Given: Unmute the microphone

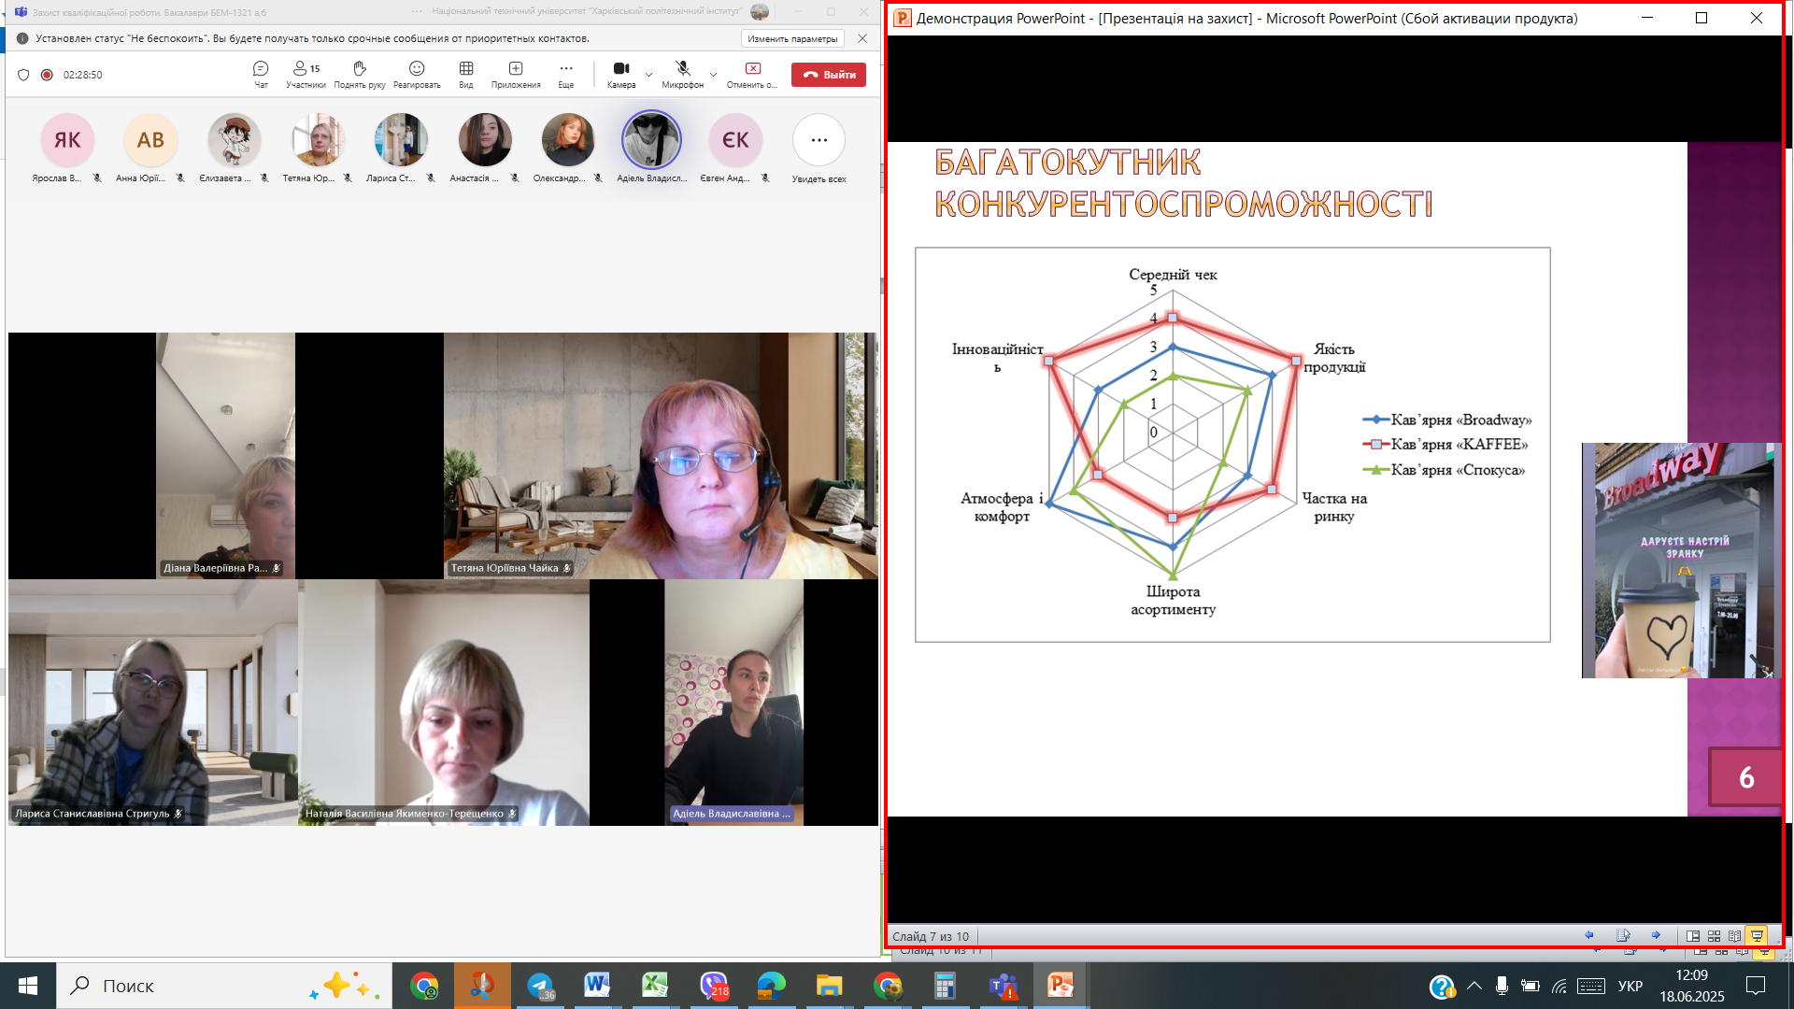Looking at the screenshot, I should click(x=683, y=74).
